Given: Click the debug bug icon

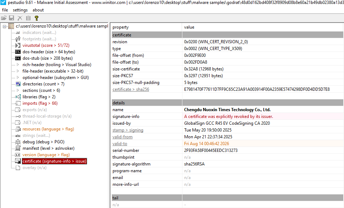Looking at the screenshot, I should [x=18, y=142].
